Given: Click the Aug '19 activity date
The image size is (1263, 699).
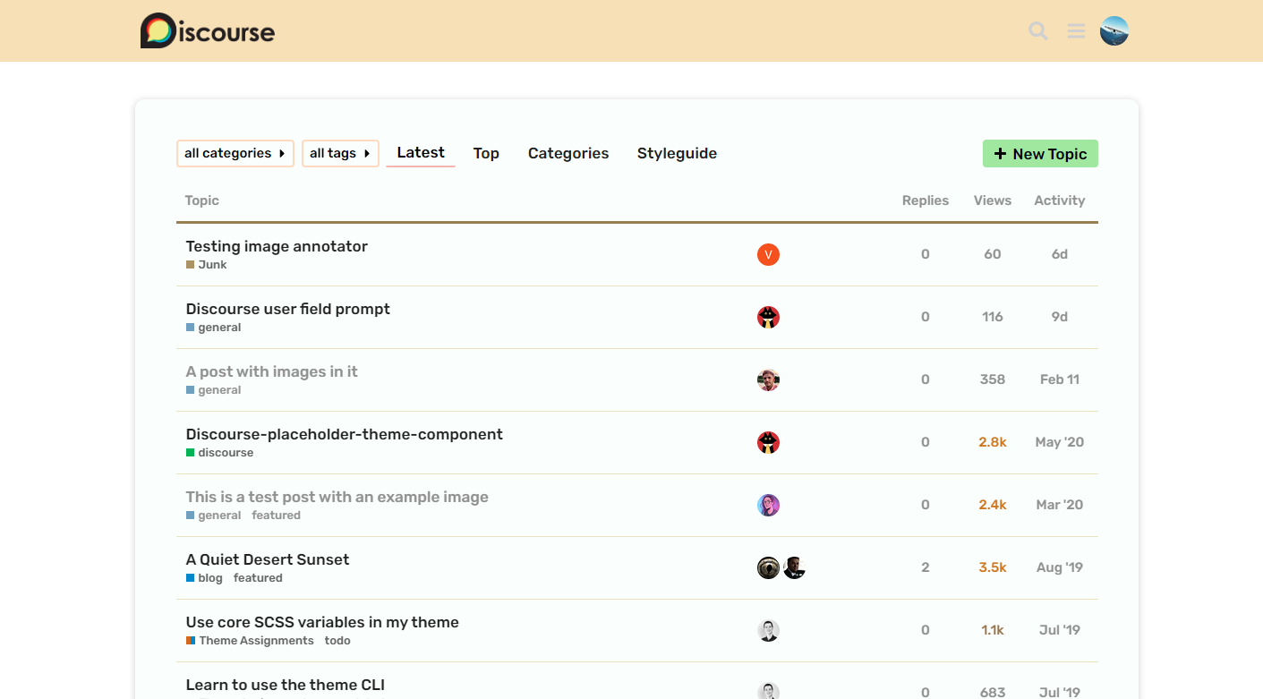Looking at the screenshot, I should pos(1060,567).
